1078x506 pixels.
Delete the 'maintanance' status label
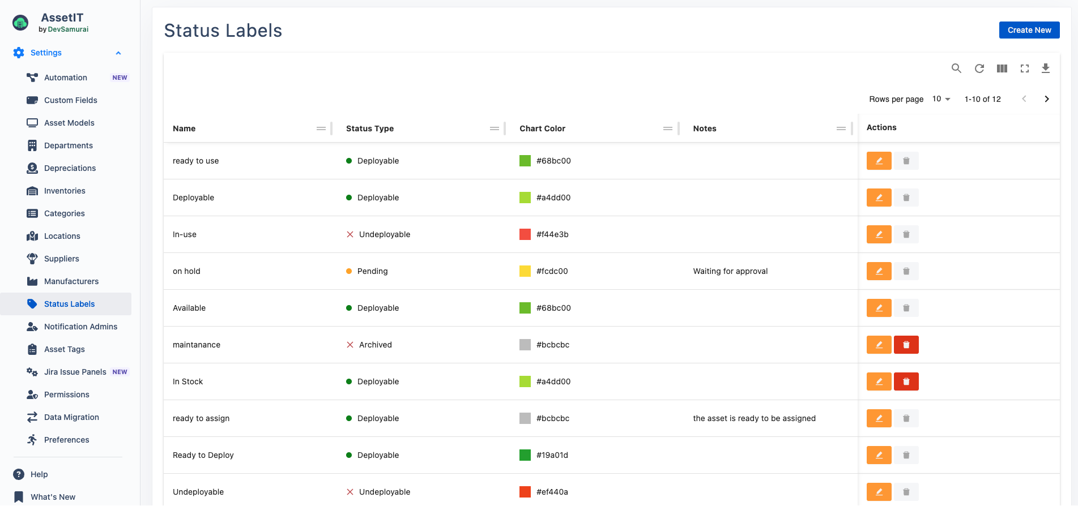(x=906, y=345)
